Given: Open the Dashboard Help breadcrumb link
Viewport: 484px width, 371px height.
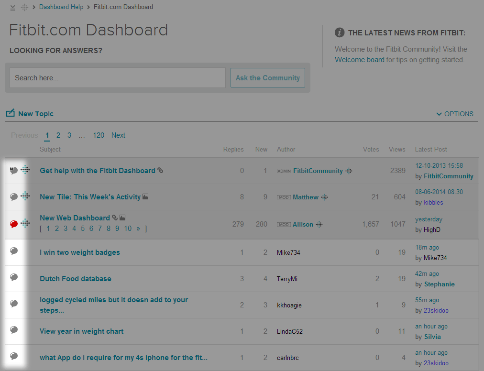Looking at the screenshot, I should click(61, 7).
